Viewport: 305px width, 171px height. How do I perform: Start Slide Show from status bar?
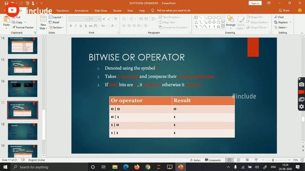click(x=256, y=160)
